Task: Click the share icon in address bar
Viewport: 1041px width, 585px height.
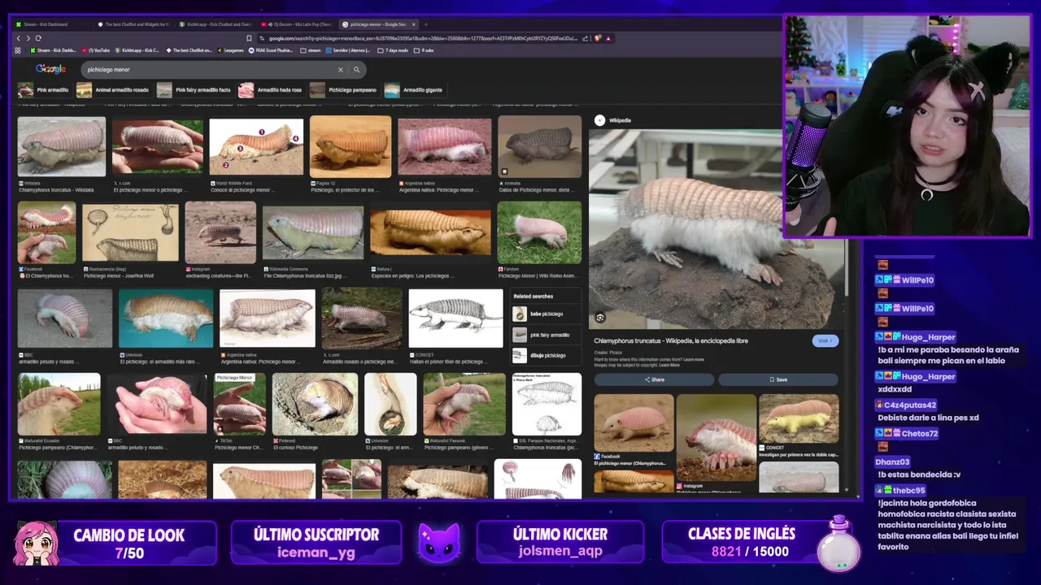Action: [586, 38]
